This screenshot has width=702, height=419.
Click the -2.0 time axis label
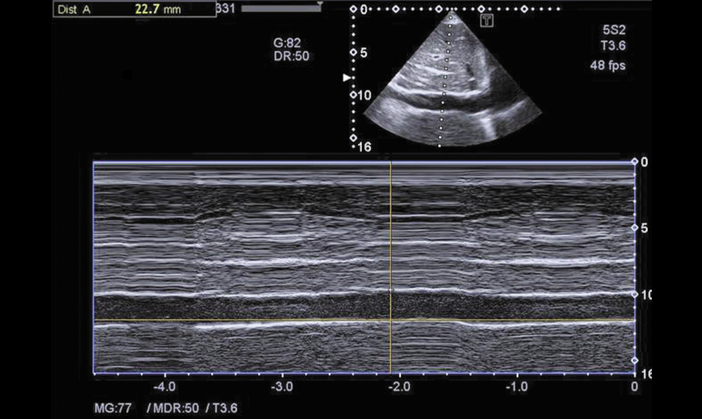399,386
